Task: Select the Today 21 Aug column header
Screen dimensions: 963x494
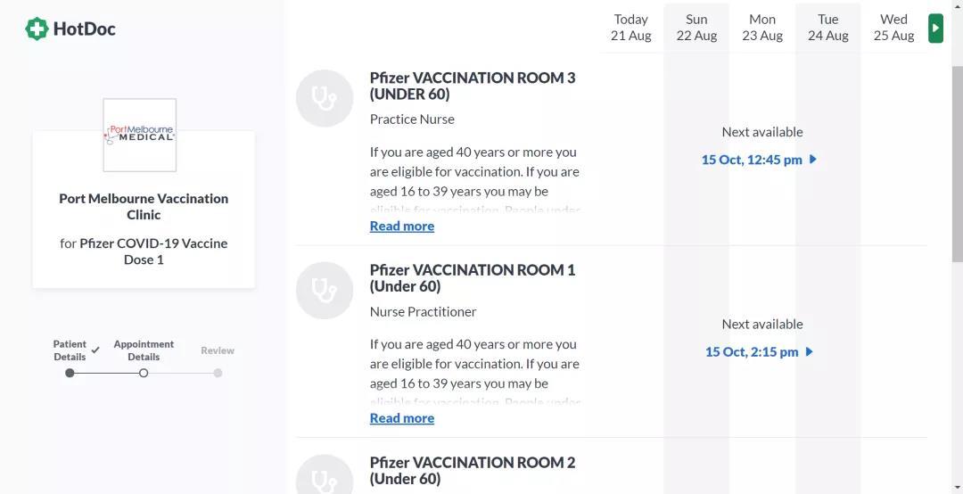Action: 631,28
